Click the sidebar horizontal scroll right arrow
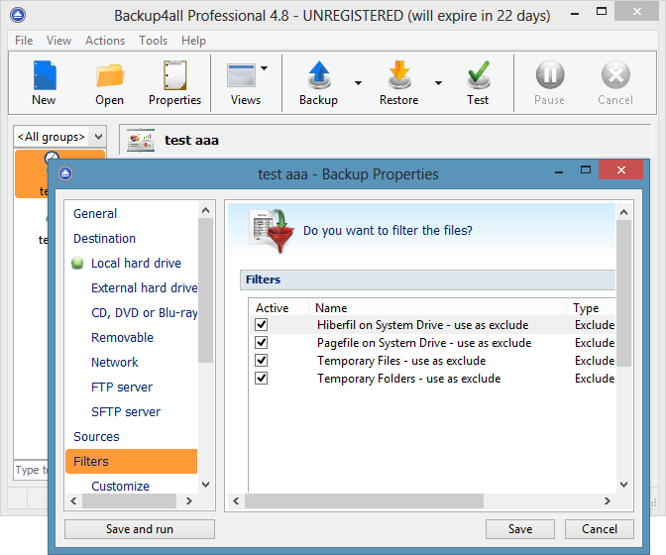 pos(189,501)
